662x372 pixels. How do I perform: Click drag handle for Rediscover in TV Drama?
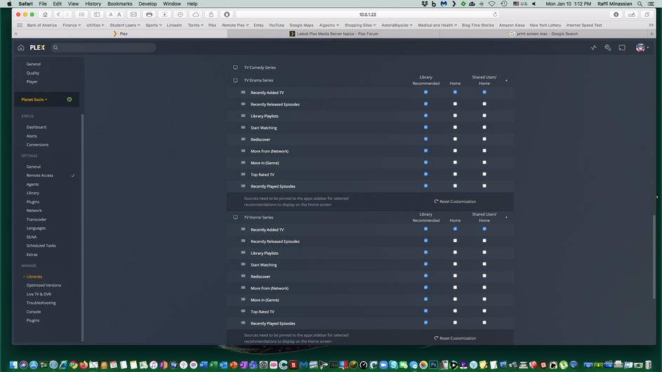click(x=243, y=139)
